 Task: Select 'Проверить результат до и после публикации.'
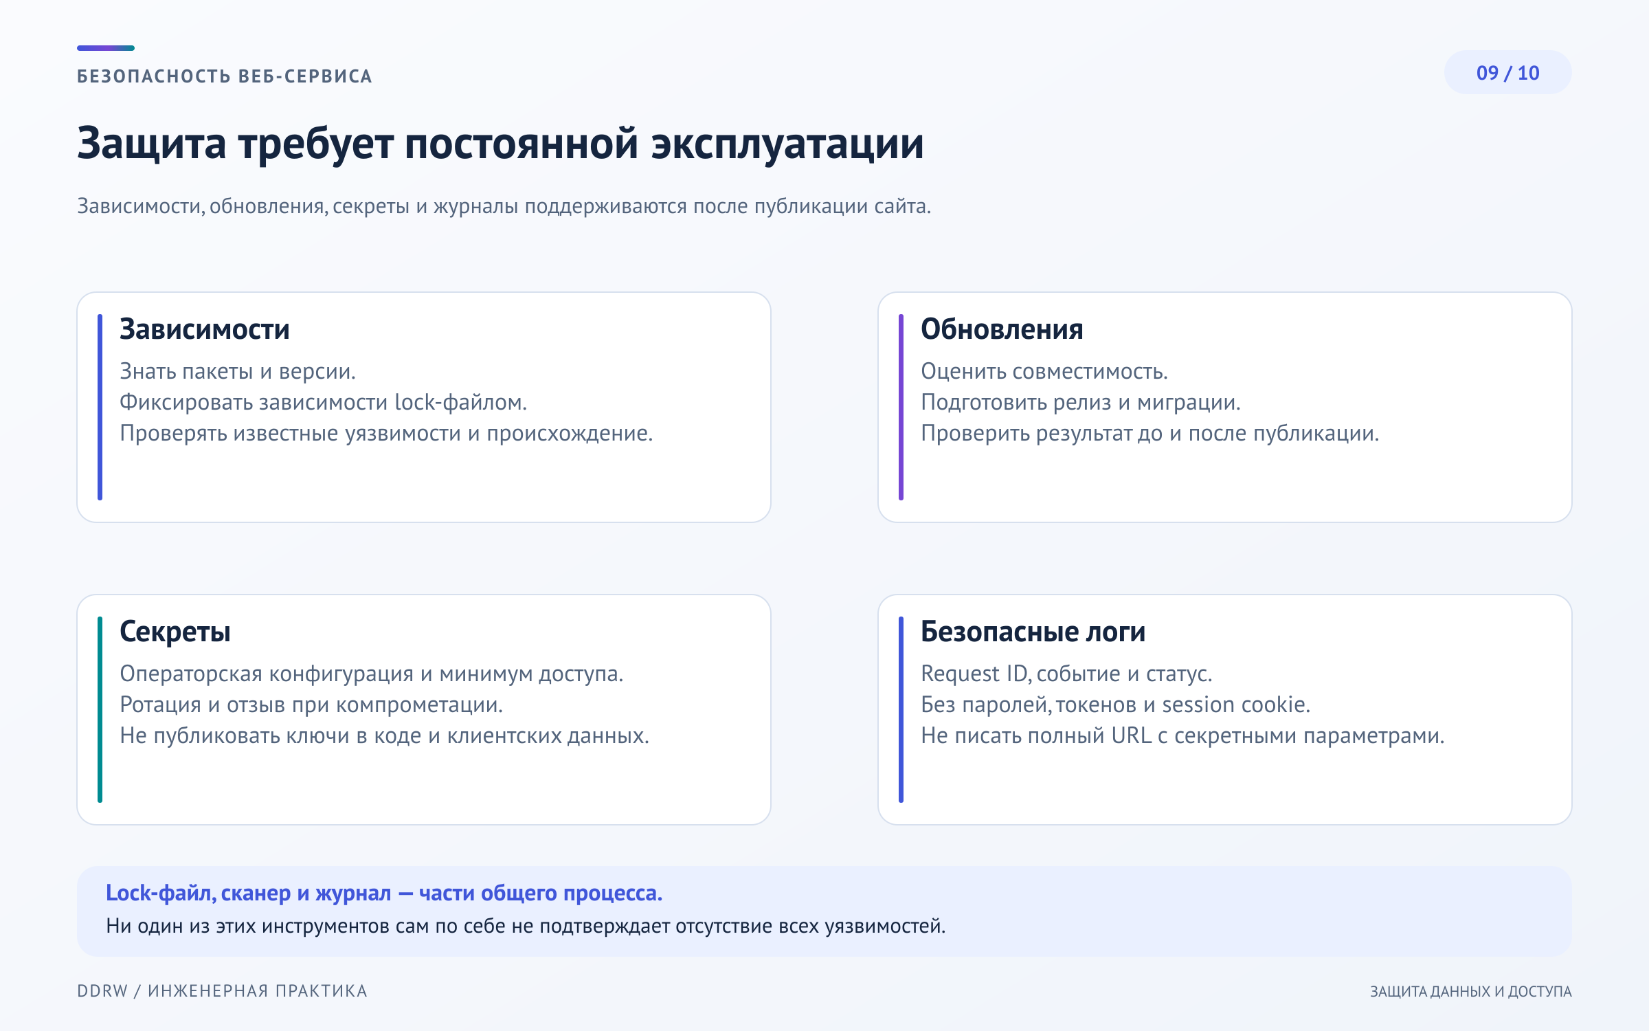1150,433
